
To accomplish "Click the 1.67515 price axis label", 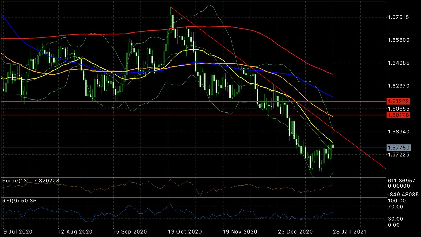I will 399,17.
